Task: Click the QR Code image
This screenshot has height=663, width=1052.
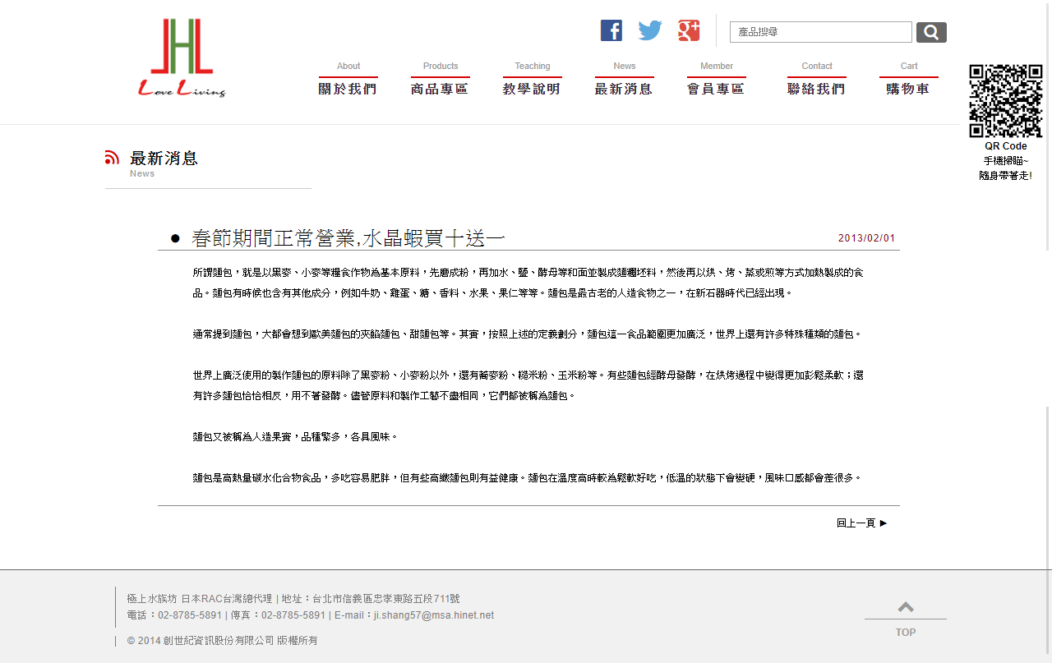Action: (x=1006, y=101)
